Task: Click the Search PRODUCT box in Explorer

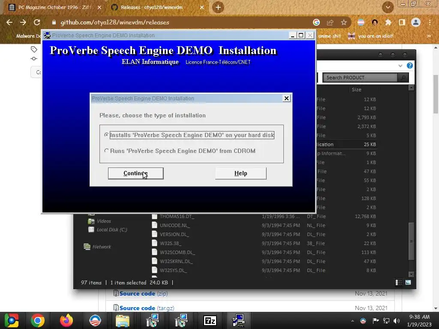Action: 360,78
